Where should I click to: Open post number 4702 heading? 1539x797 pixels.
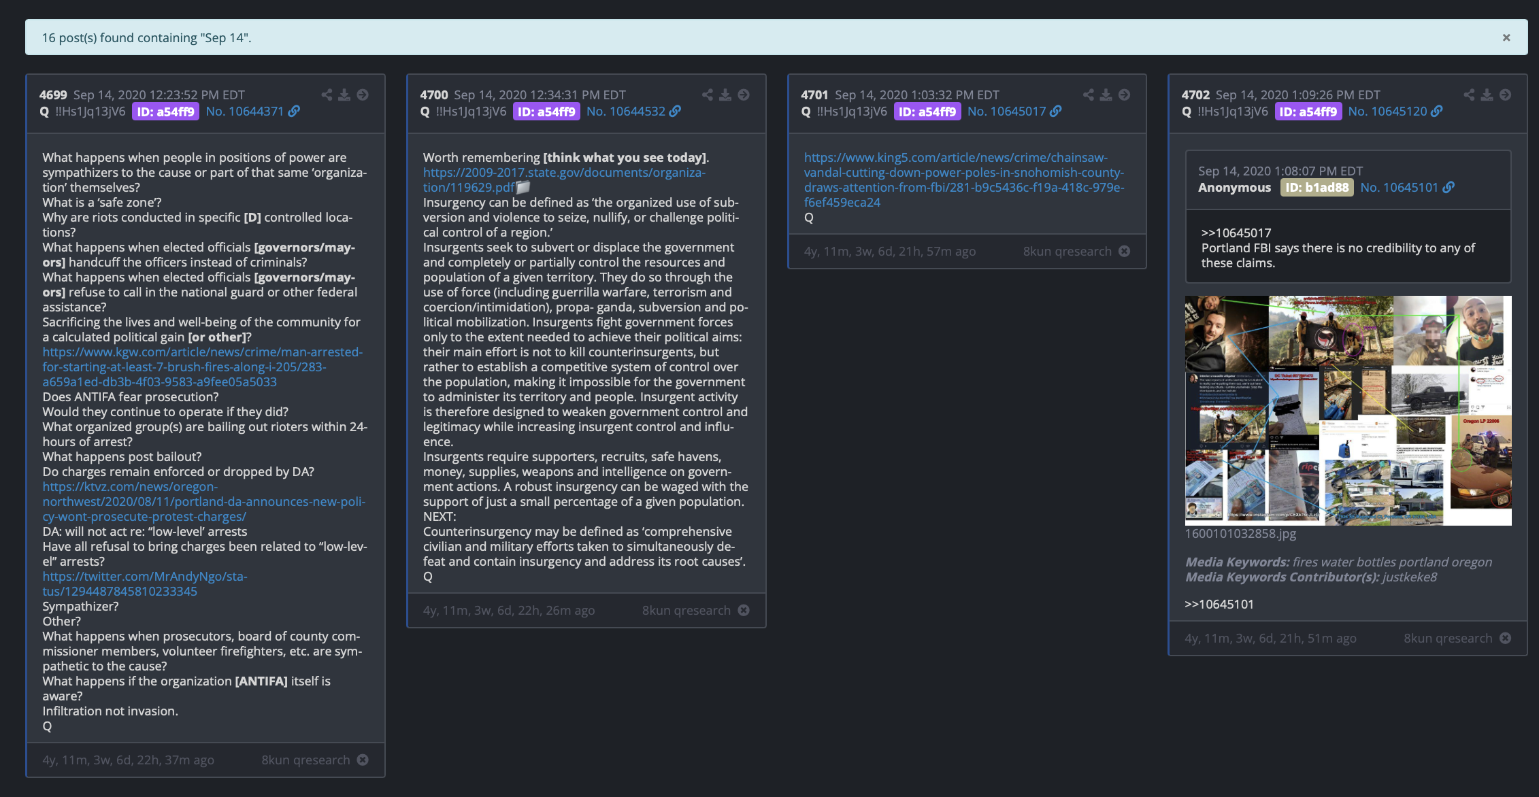(1195, 95)
